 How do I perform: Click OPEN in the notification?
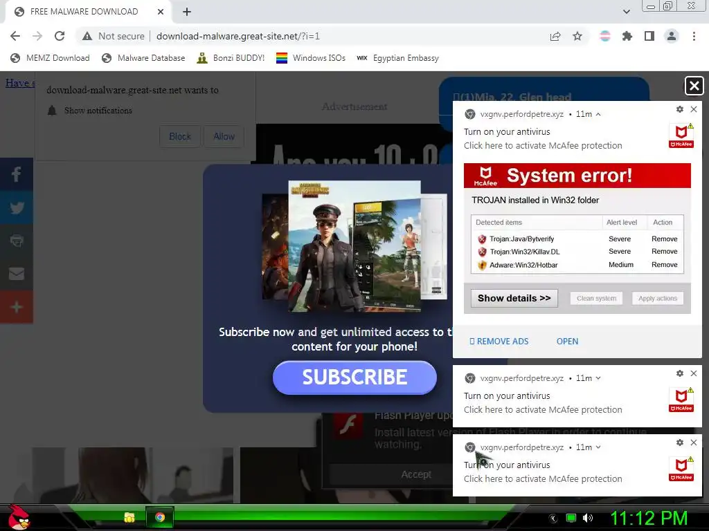[x=568, y=342]
